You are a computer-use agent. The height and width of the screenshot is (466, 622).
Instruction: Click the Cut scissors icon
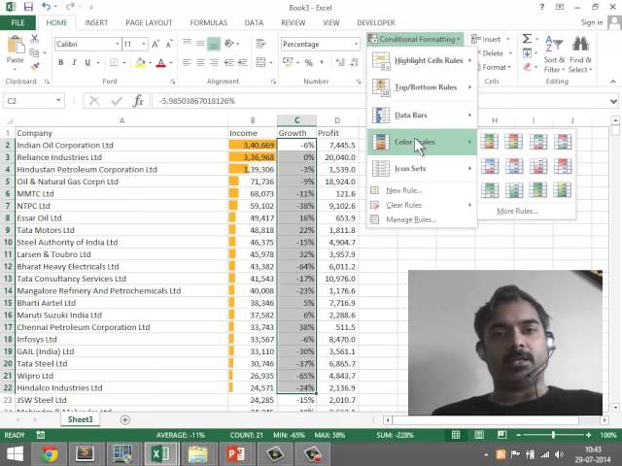click(35, 39)
